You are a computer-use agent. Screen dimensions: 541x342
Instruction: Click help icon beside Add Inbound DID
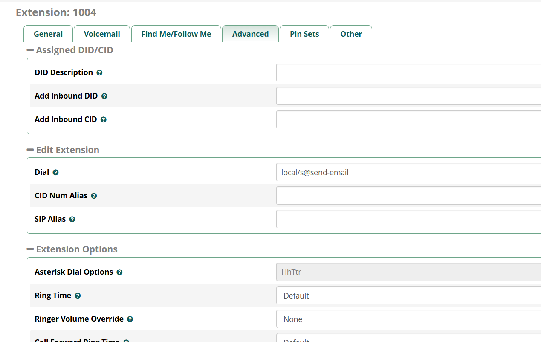(x=104, y=96)
